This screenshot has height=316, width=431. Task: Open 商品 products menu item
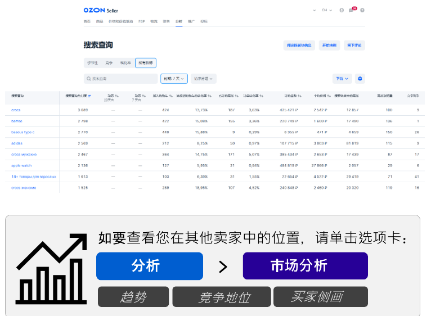click(x=100, y=21)
